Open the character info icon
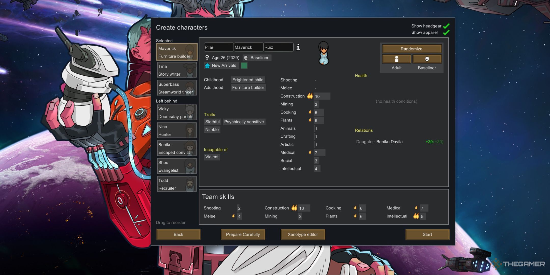Screen dimensions: 550x275 pyautogui.click(x=298, y=47)
